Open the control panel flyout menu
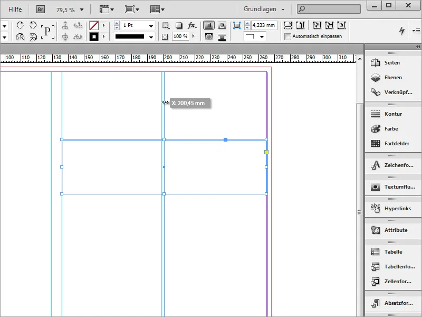The width and height of the screenshot is (422, 317). 416,31
